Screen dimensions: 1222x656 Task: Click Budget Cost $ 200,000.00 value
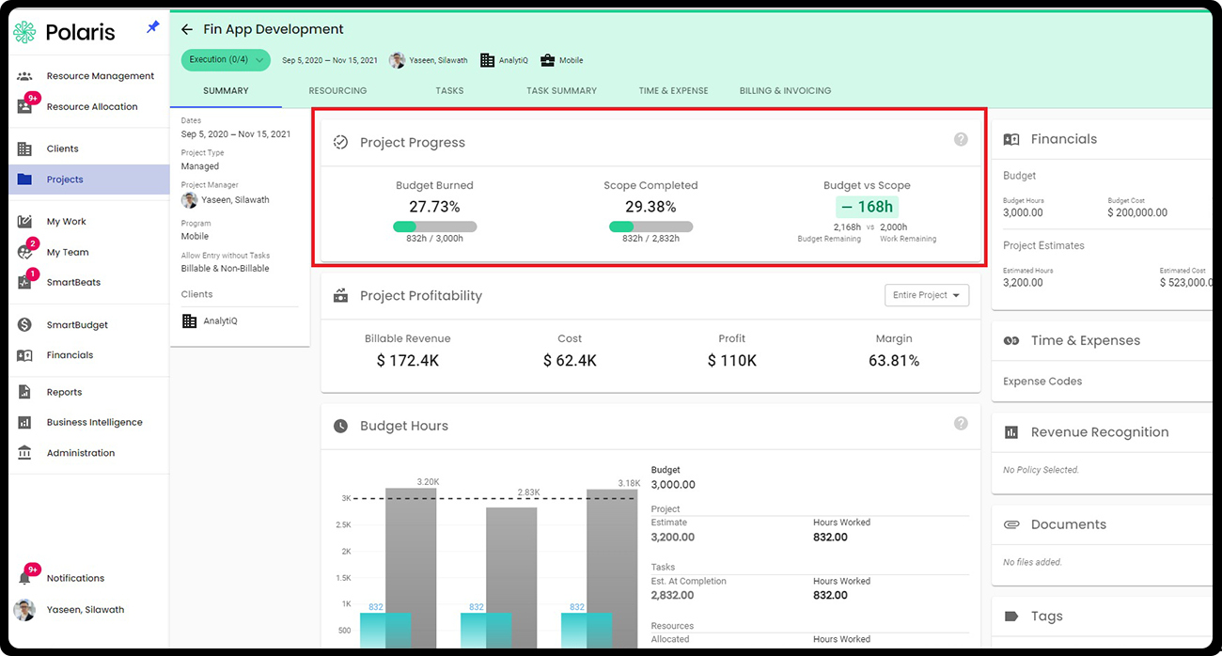click(1137, 212)
